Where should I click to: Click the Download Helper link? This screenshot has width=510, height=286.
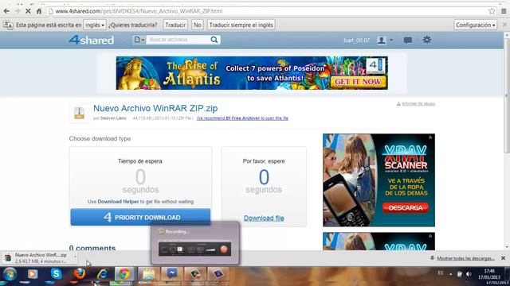coord(118,202)
